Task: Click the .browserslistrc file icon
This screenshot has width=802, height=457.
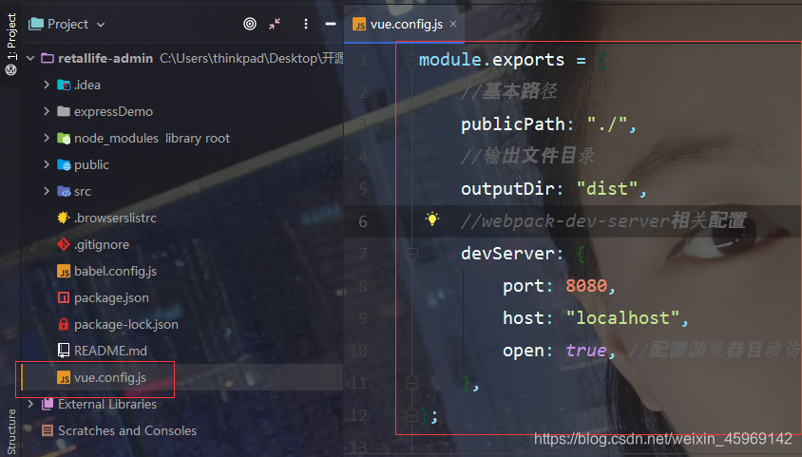Action: 64,218
